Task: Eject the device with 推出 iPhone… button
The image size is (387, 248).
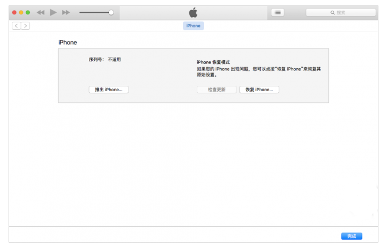Action: click(109, 90)
